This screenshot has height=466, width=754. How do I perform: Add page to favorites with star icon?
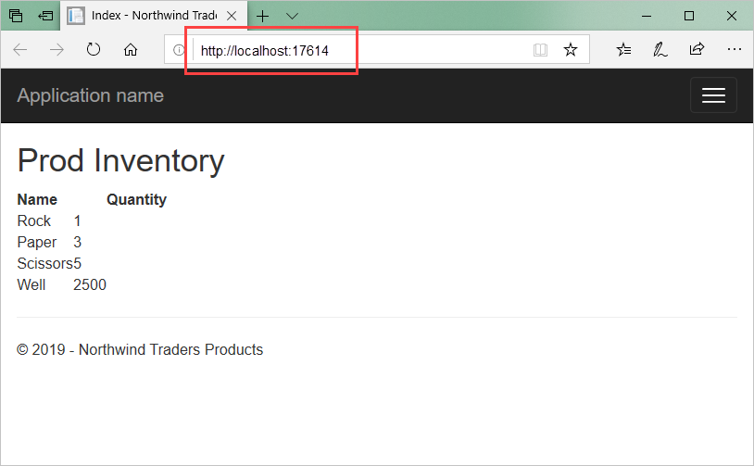tap(571, 49)
